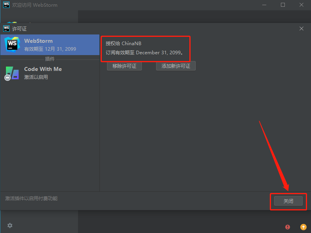
Task: Maximize the 欢迎访问 WebStorm window
Action: click(x=283, y=5)
